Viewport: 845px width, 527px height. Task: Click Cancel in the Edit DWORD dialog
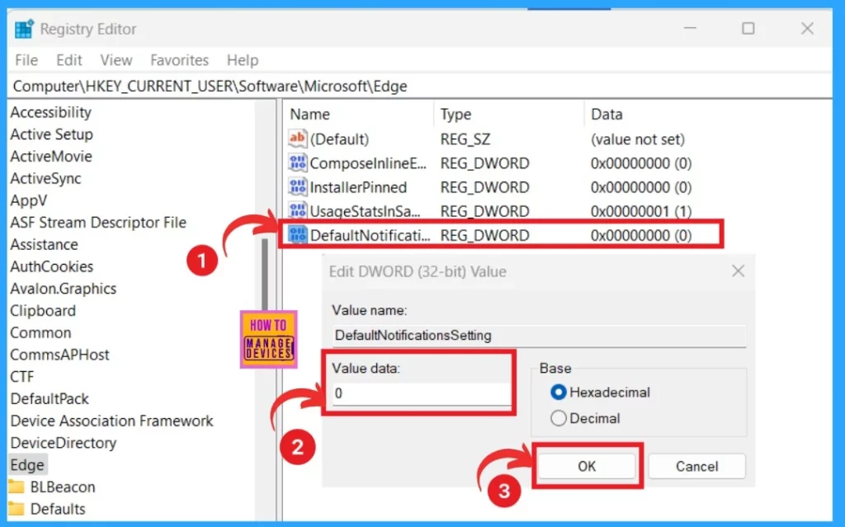coord(696,466)
